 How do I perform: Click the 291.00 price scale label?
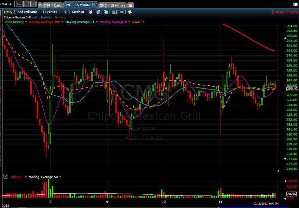coord(292,51)
